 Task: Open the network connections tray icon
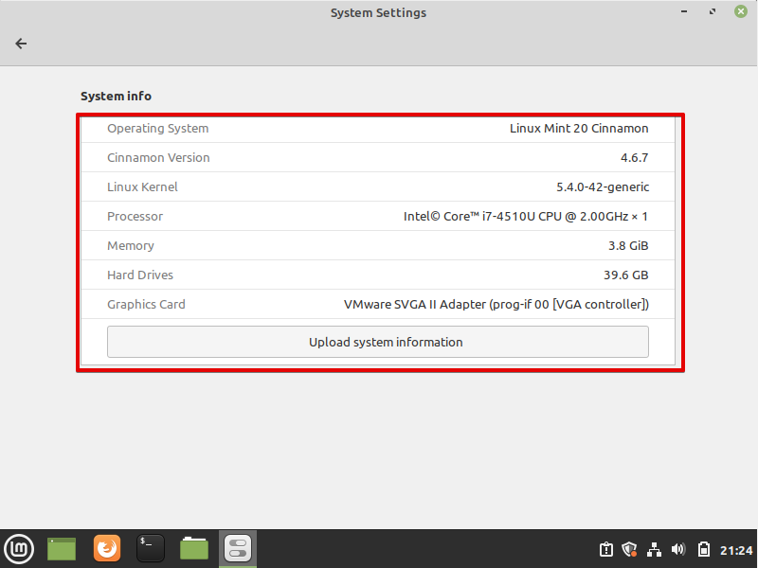pyautogui.click(x=654, y=550)
